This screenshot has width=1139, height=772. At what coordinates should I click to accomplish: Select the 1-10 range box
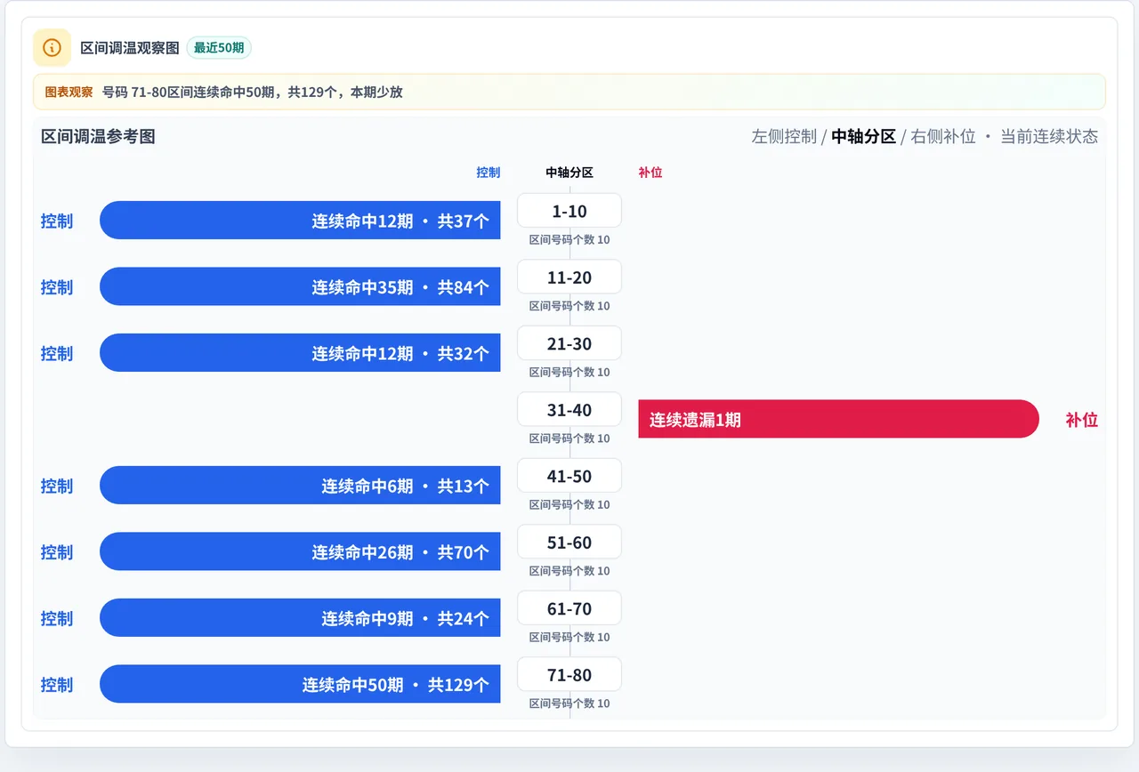[x=569, y=211]
